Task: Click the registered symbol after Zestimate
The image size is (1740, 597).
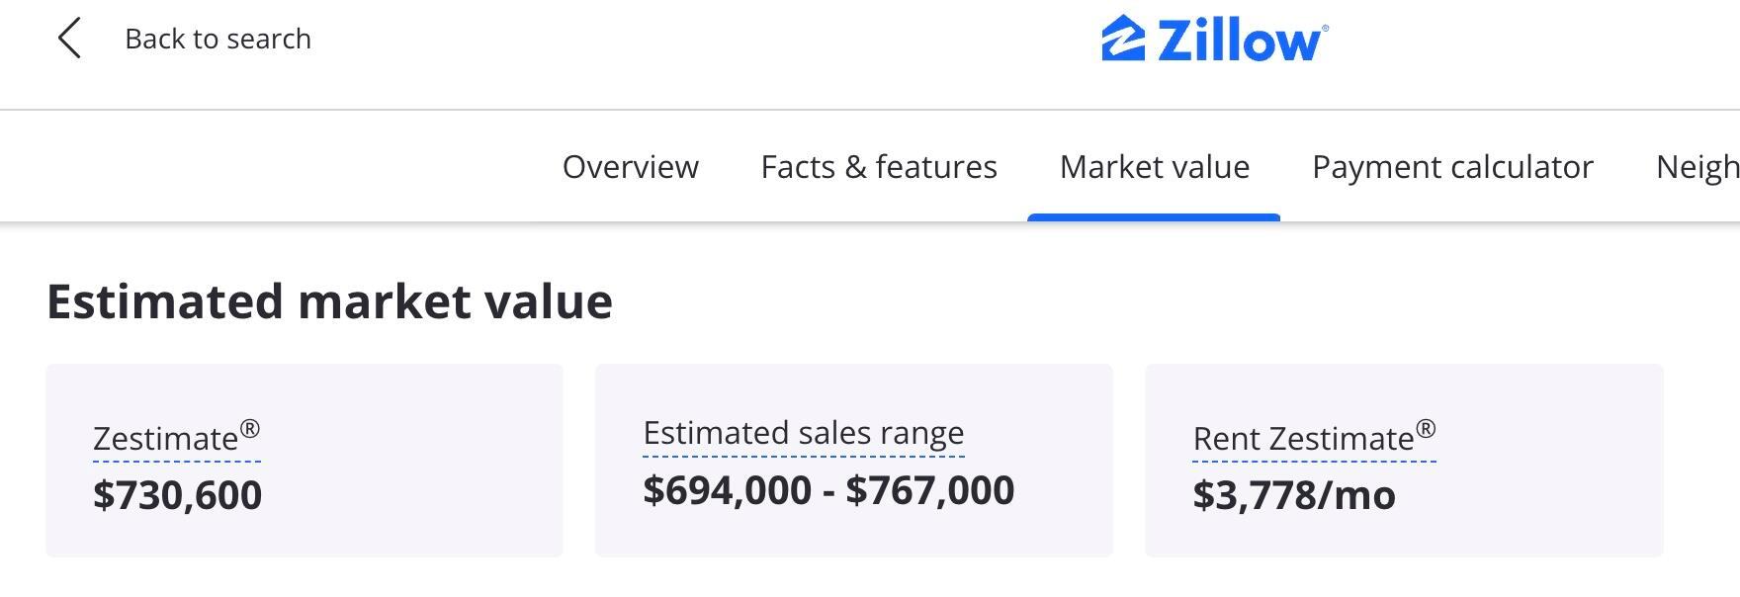Action: point(250,429)
